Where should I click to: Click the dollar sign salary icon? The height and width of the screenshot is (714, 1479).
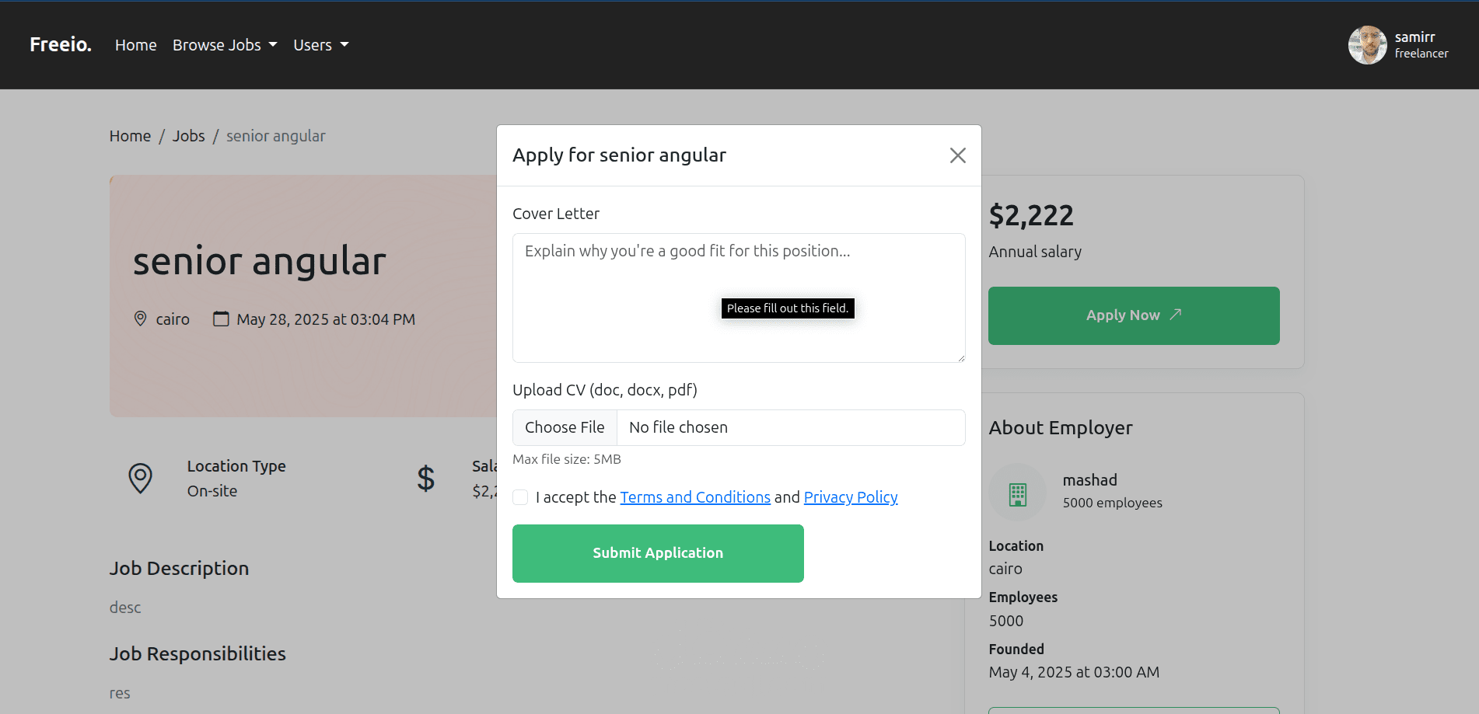pos(425,479)
